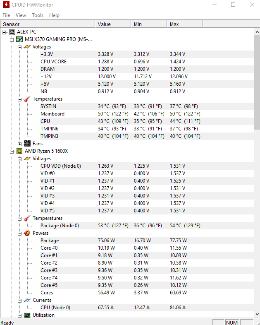Click the Currents waveform icon
The height and width of the screenshot is (325, 260).
27,300
